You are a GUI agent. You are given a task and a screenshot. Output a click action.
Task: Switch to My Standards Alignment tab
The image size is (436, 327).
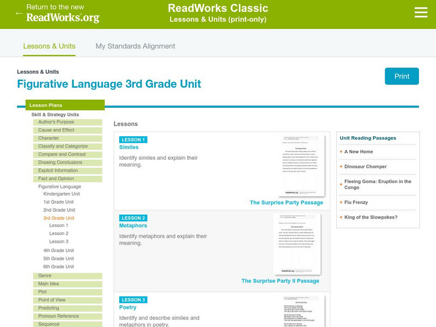click(x=135, y=46)
